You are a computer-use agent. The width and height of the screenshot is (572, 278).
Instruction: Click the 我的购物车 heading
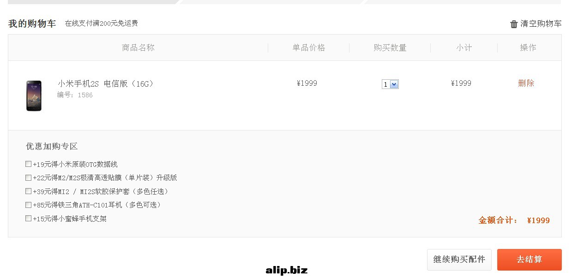[x=32, y=24]
